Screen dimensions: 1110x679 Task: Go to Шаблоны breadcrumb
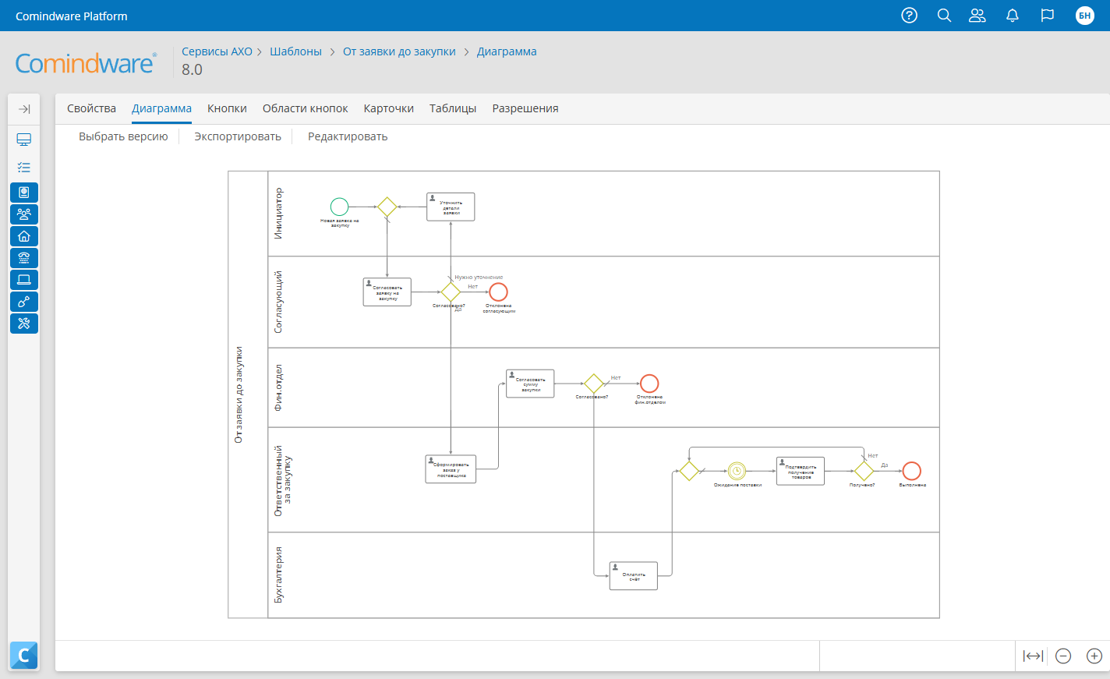(x=295, y=51)
